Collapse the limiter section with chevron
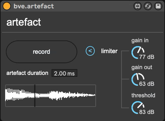This screenshot has width=165, height=121. click(x=90, y=51)
